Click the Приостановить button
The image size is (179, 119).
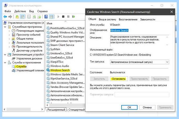pos(139,79)
